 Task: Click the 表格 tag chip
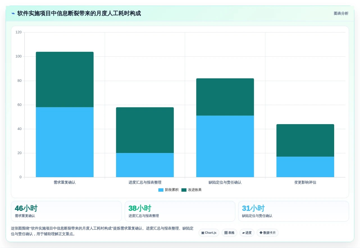click(229, 233)
